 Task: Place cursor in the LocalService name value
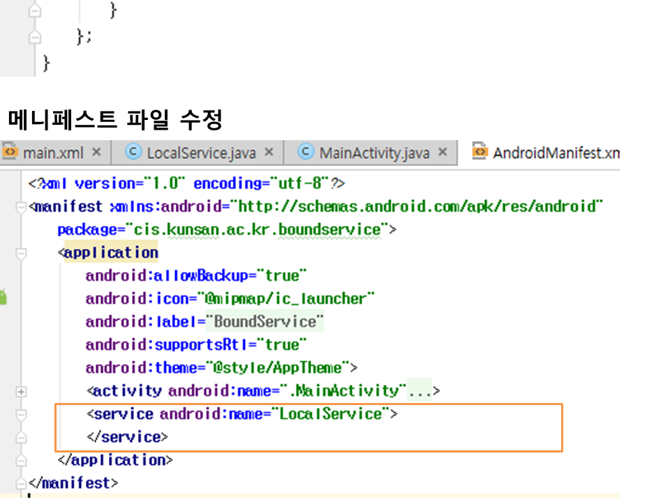[x=331, y=414]
